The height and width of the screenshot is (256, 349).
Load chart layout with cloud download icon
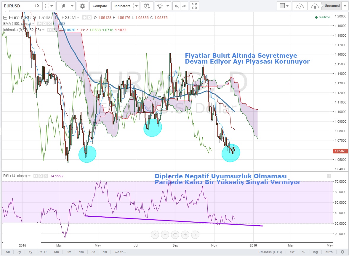(x=300, y=6)
